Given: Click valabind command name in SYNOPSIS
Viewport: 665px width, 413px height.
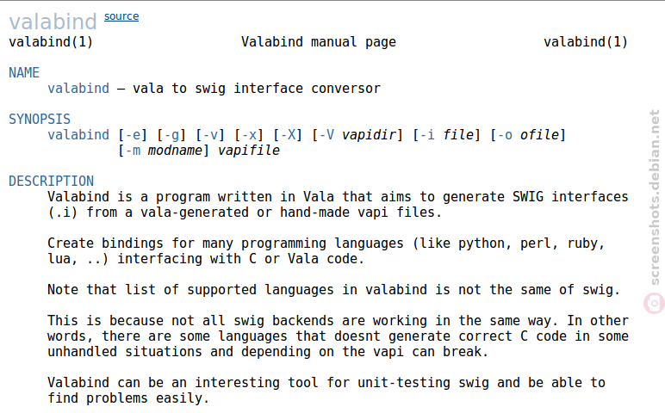Looking at the screenshot, I should pos(78,135).
